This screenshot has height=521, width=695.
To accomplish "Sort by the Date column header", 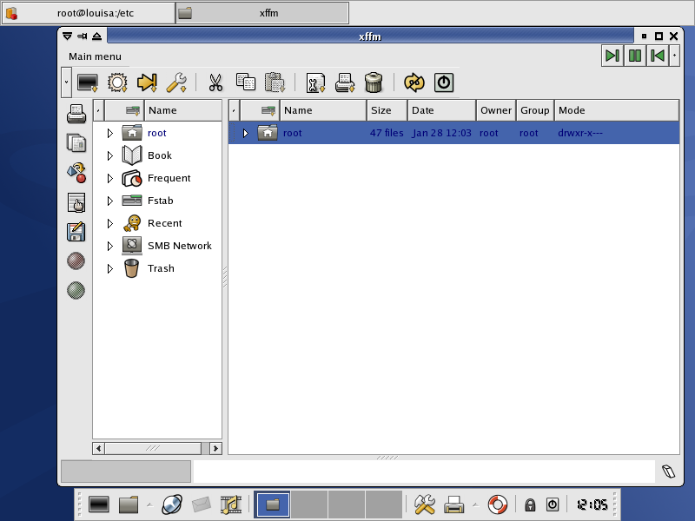I will [x=441, y=110].
